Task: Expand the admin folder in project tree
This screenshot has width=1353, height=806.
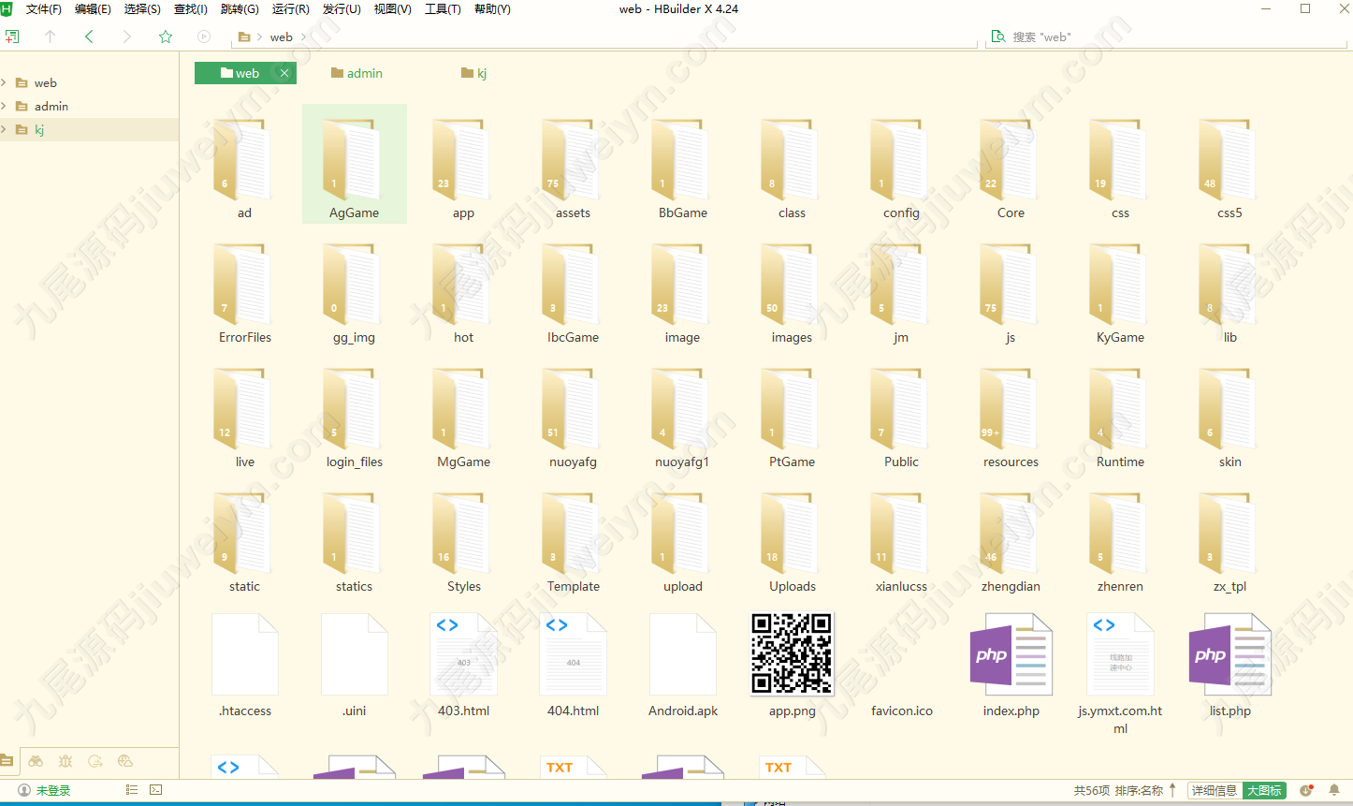Action: point(4,106)
